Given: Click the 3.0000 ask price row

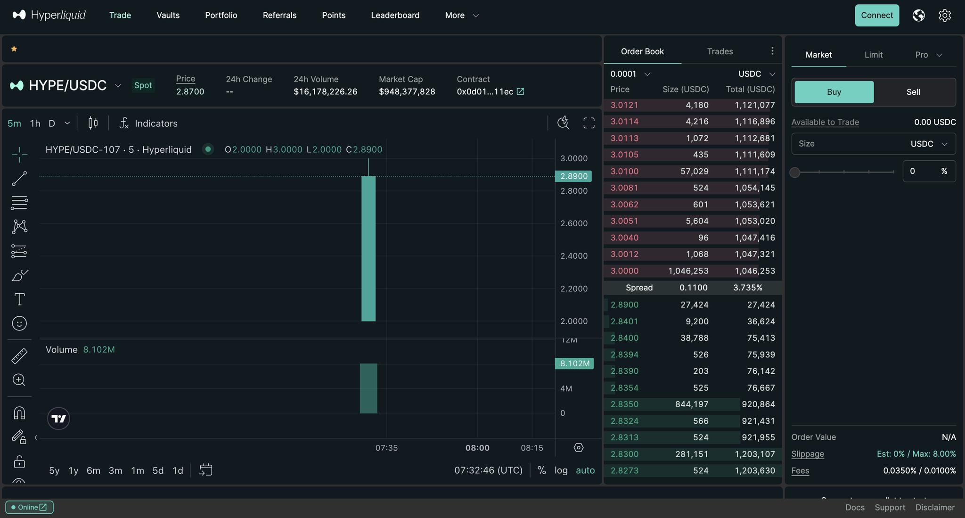Looking at the screenshot, I should [693, 271].
